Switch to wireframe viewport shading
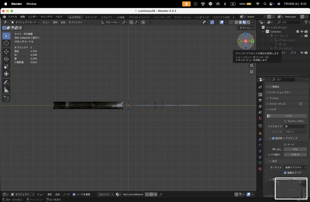This screenshot has height=202, width=310. tap(236, 22)
